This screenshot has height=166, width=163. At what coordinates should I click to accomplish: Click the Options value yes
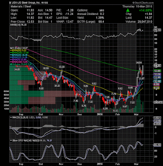pyautogui.click(x=102, y=10)
